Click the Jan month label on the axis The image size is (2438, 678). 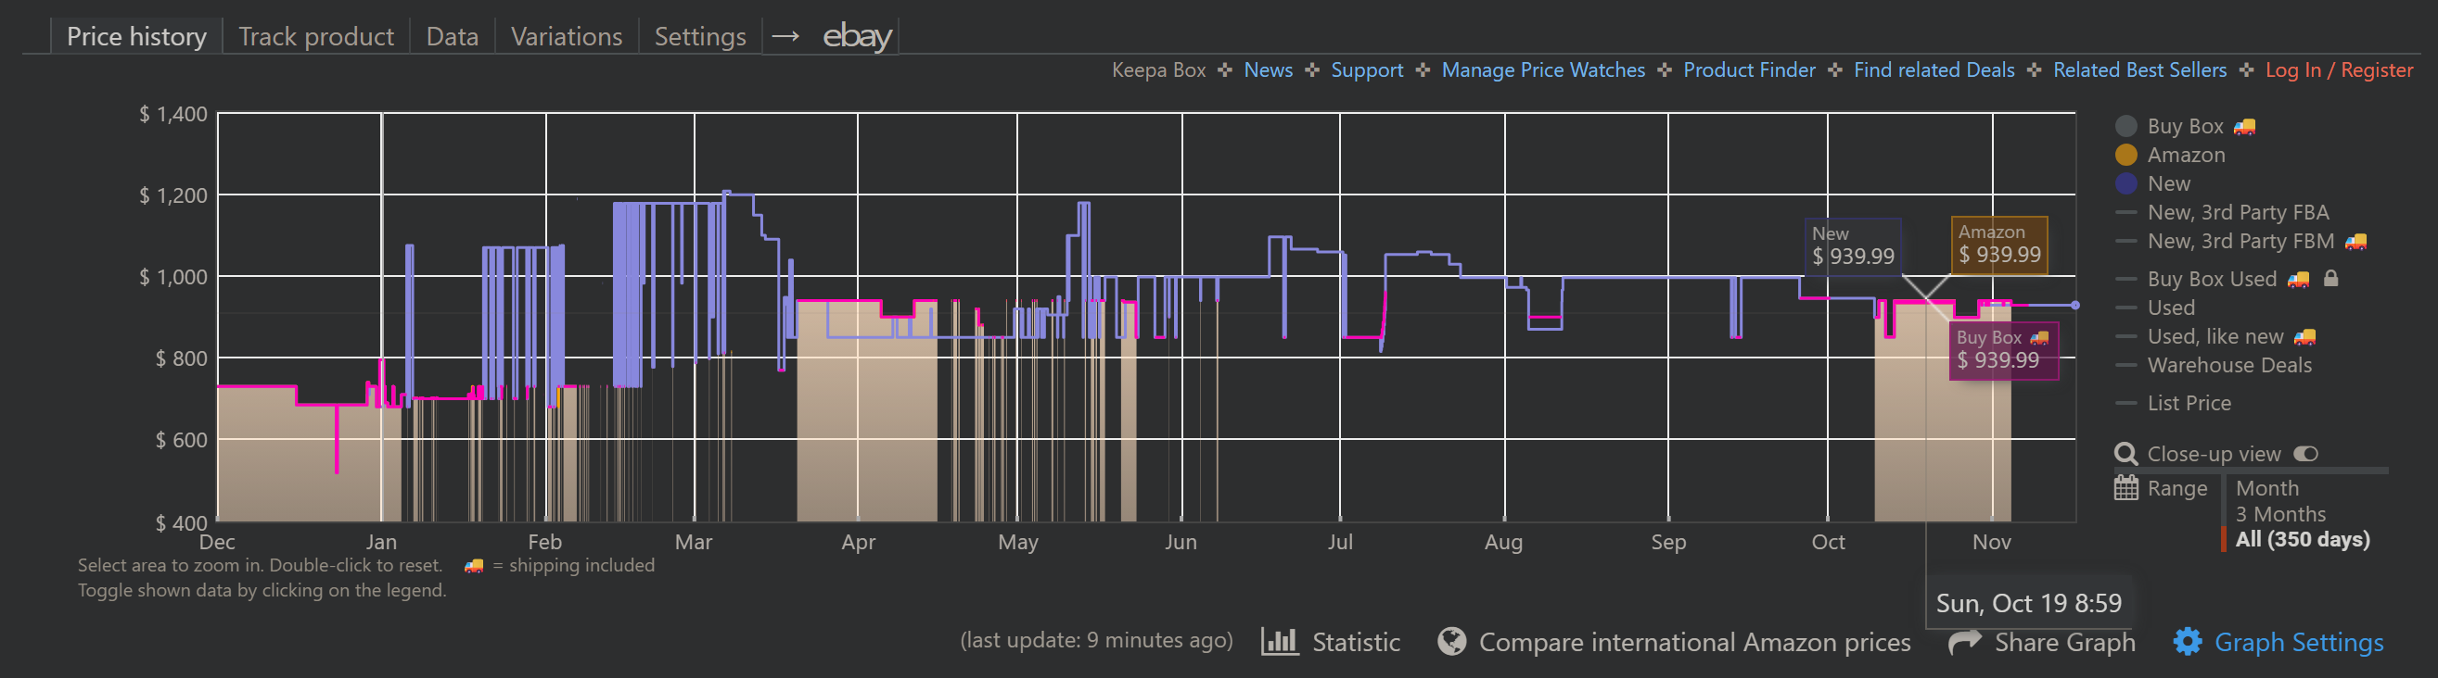pos(381,542)
